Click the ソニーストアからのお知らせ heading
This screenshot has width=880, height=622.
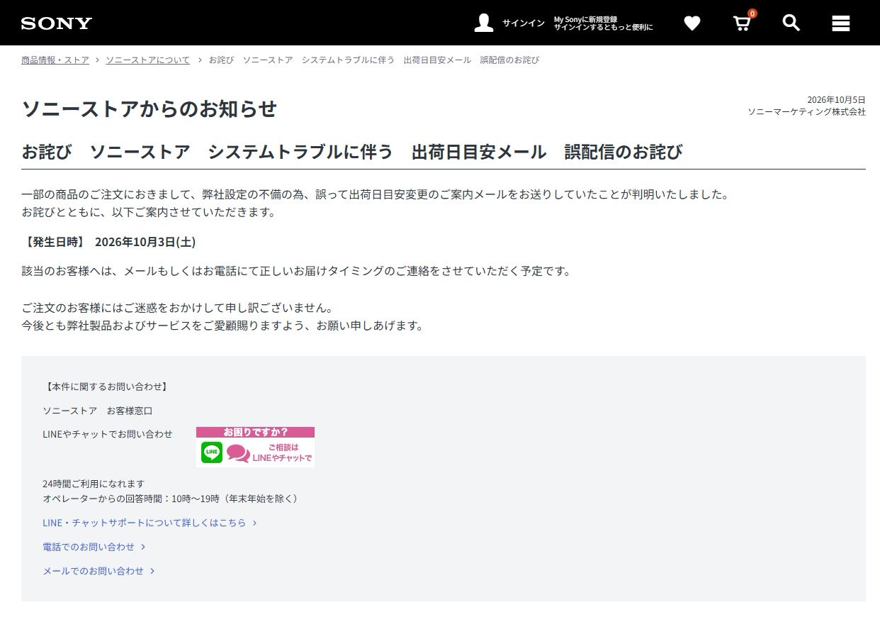tap(149, 109)
